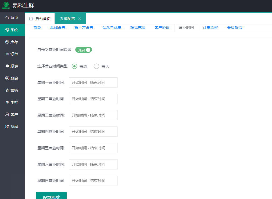Open the 营销 marketing section
The image size is (272, 199).
click(12, 90)
